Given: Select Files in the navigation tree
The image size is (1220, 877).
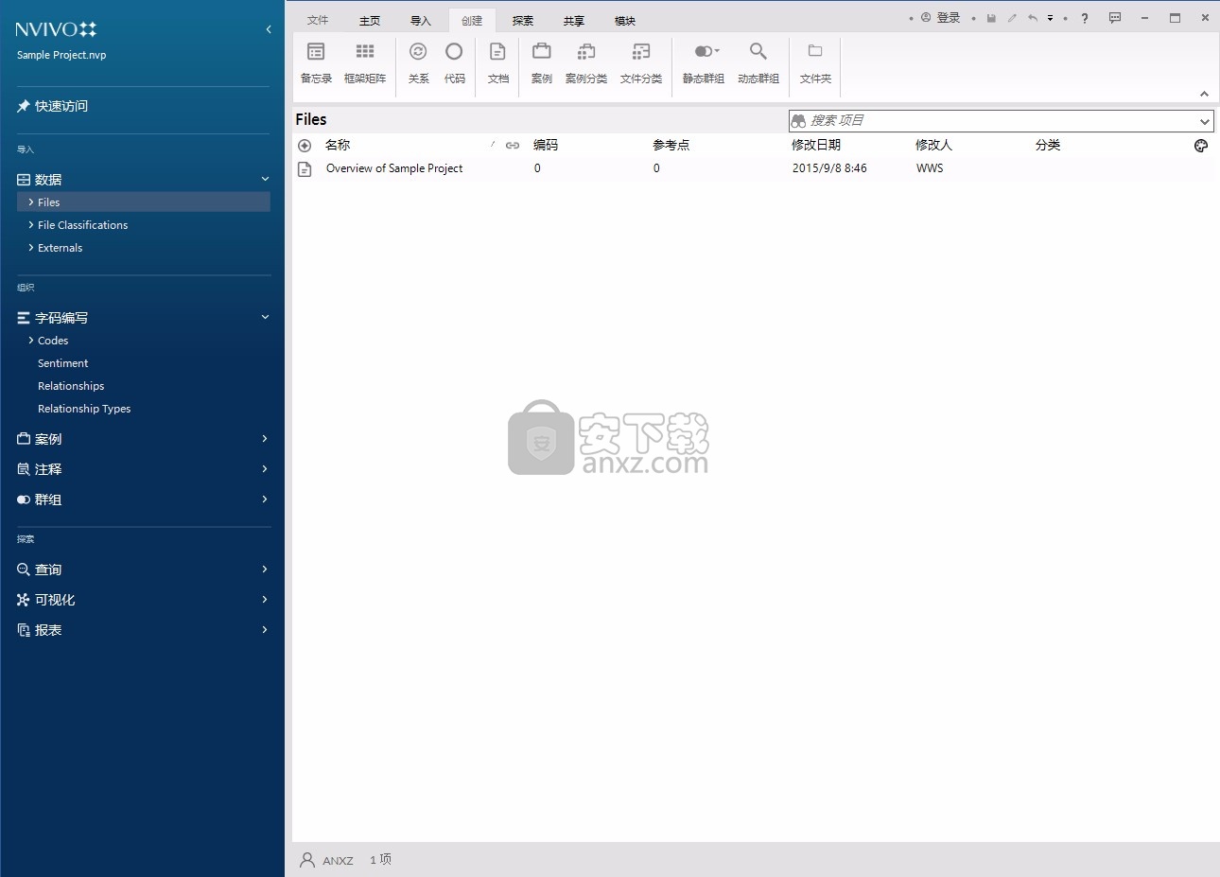Looking at the screenshot, I should tap(144, 202).
